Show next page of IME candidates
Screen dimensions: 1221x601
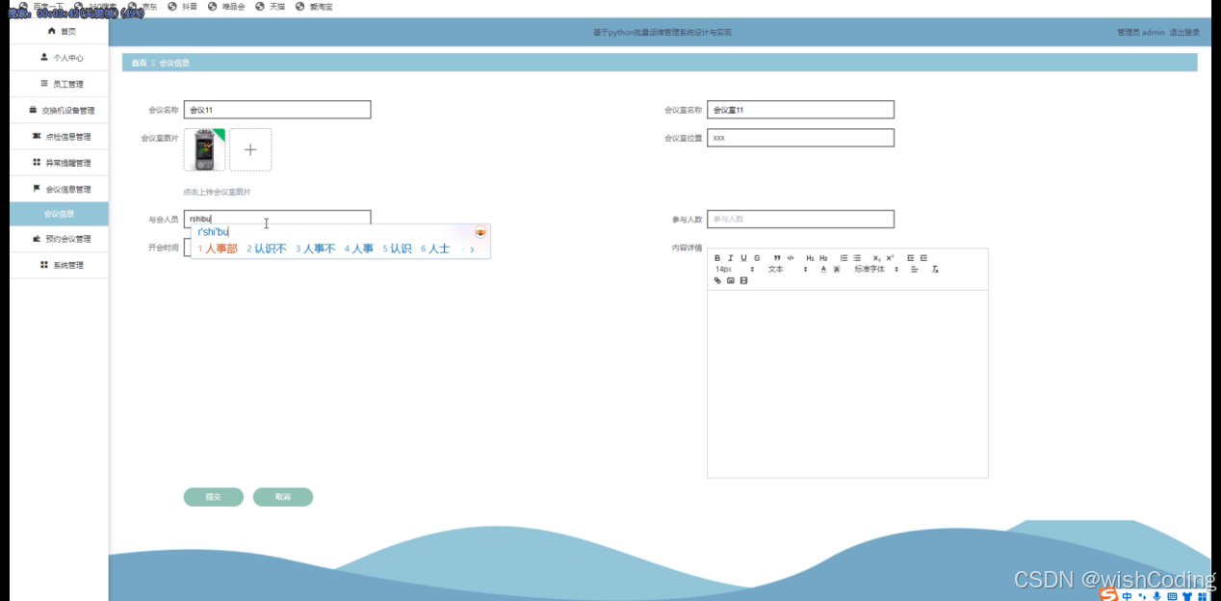(472, 249)
